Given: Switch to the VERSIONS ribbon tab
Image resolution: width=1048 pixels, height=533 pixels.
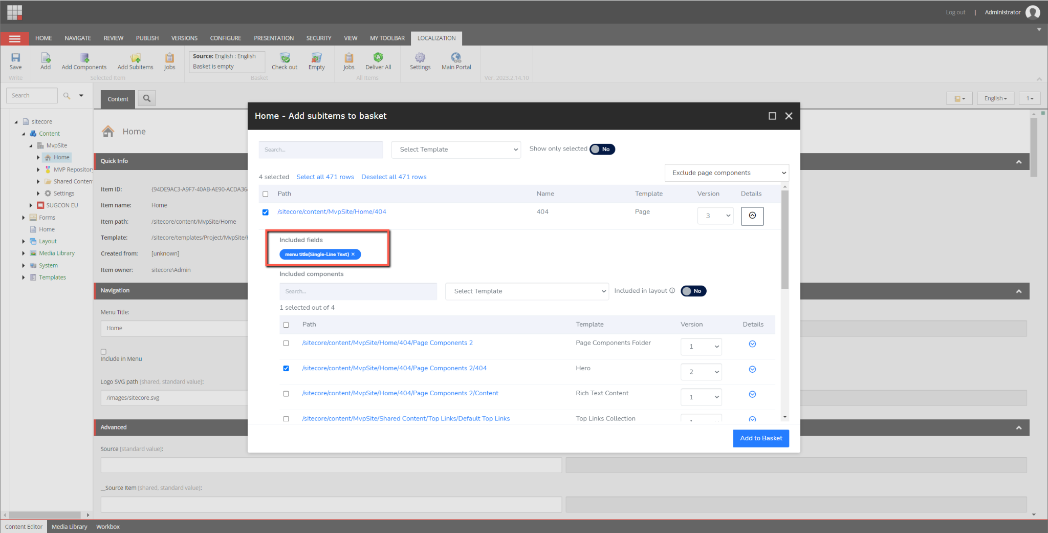Looking at the screenshot, I should point(184,38).
